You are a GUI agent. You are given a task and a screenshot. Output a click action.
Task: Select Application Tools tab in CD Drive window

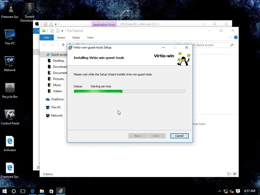pyautogui.click(x=104, y=24)
